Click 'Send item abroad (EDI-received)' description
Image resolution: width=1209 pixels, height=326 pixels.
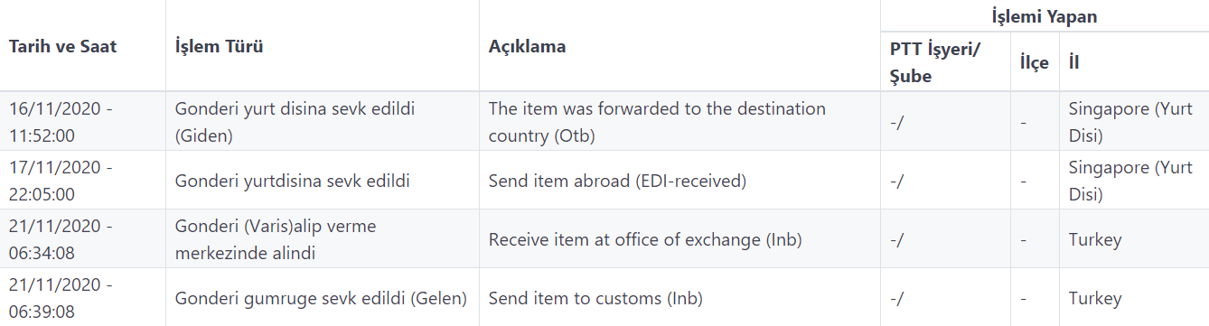[x=618, y=181]
